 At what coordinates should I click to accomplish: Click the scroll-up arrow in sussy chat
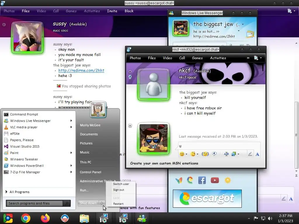pyautogui.click(x=296, y=43)
